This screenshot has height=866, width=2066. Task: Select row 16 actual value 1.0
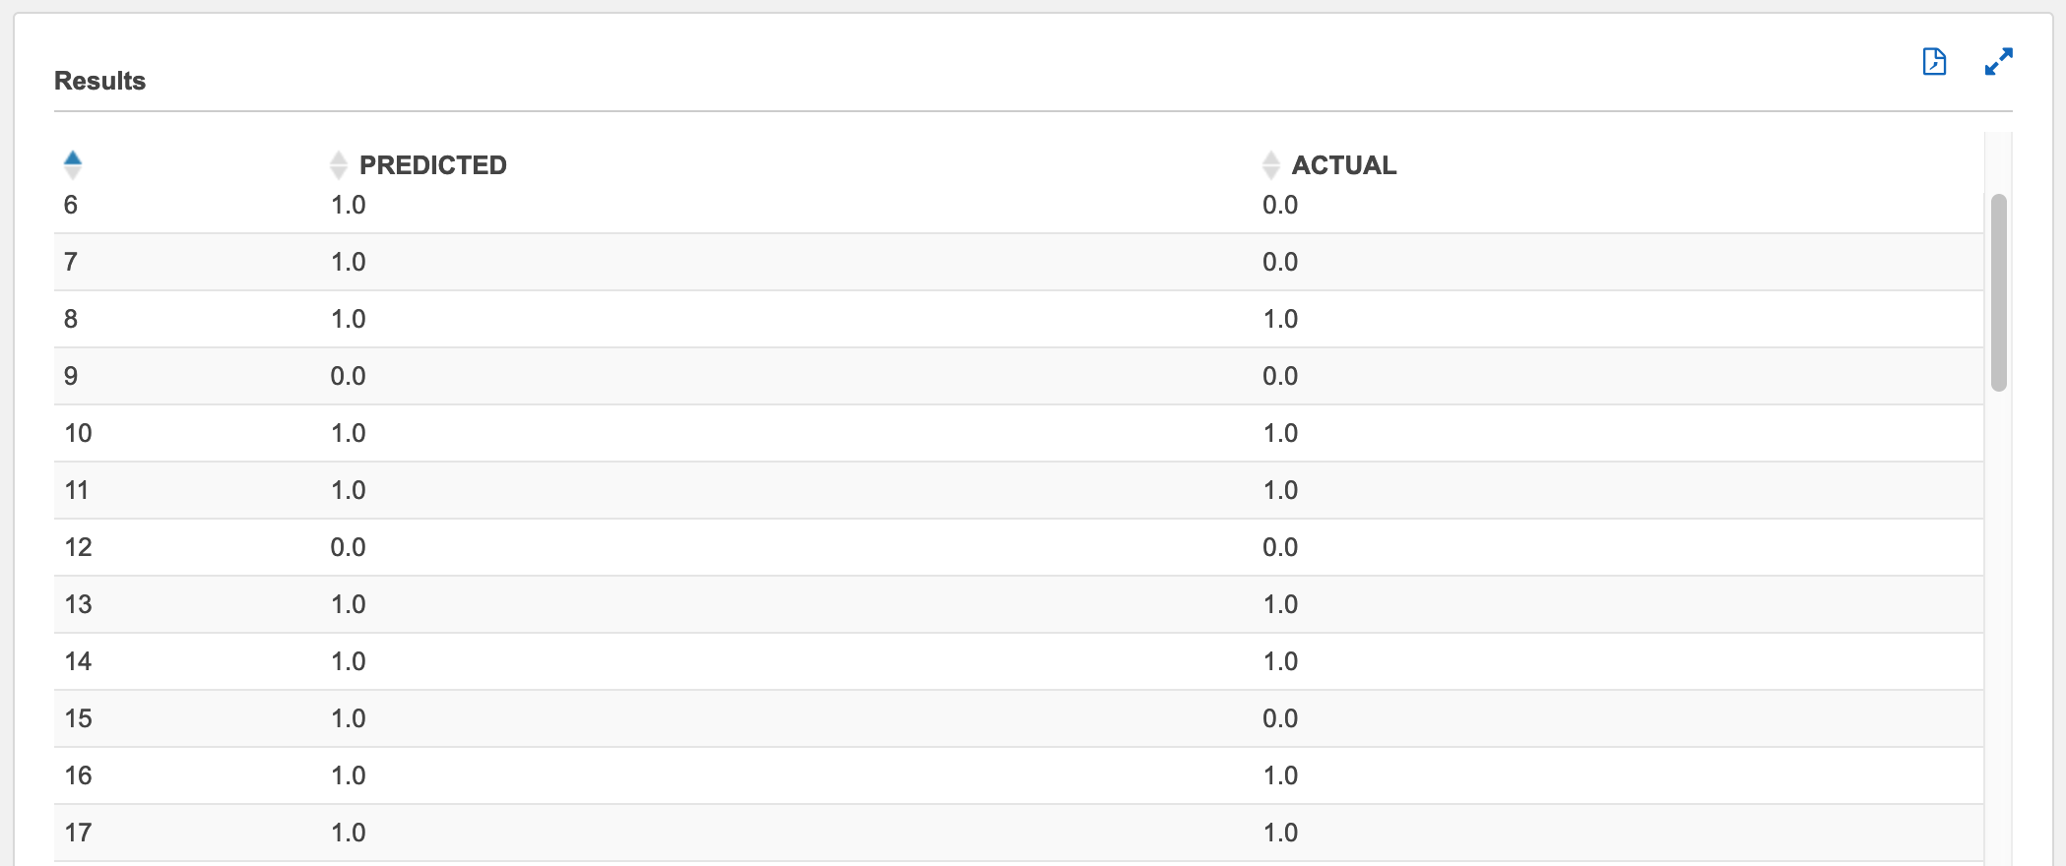1280,775
